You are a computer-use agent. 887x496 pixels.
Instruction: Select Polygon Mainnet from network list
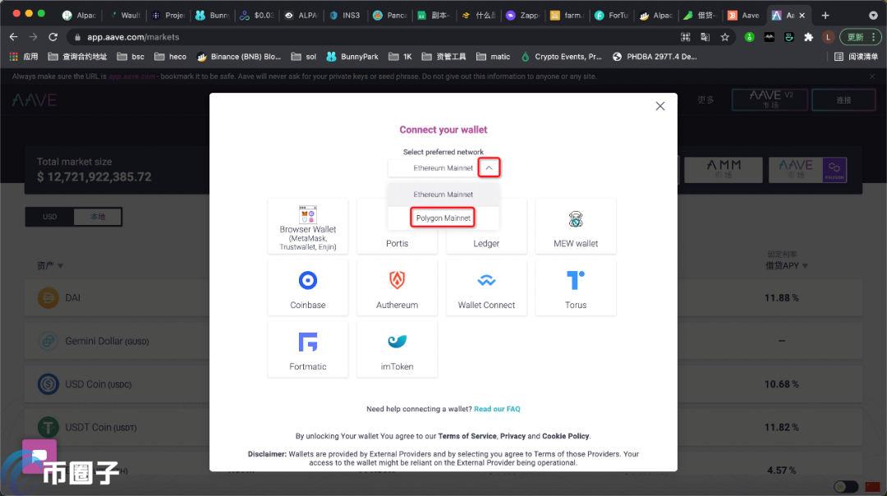443,218
